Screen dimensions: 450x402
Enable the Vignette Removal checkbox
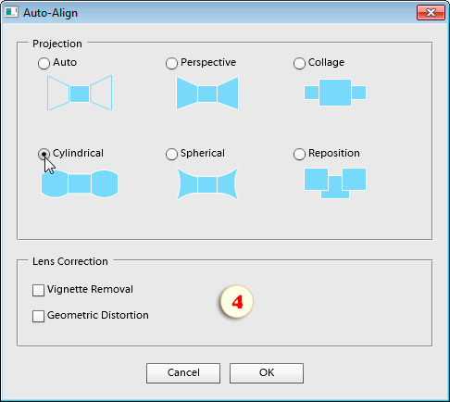coord(38,290)
